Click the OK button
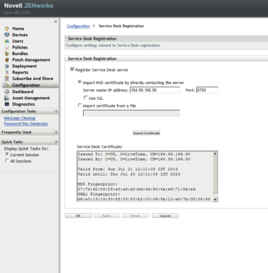The height and width of the screenshot is (273, 268). point(78,216)
